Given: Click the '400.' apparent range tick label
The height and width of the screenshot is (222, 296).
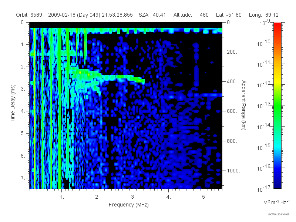Looking at the screenshot, I should (232, 81).
